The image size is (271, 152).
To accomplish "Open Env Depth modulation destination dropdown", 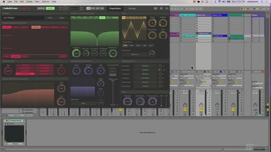I will click(145, 66).
